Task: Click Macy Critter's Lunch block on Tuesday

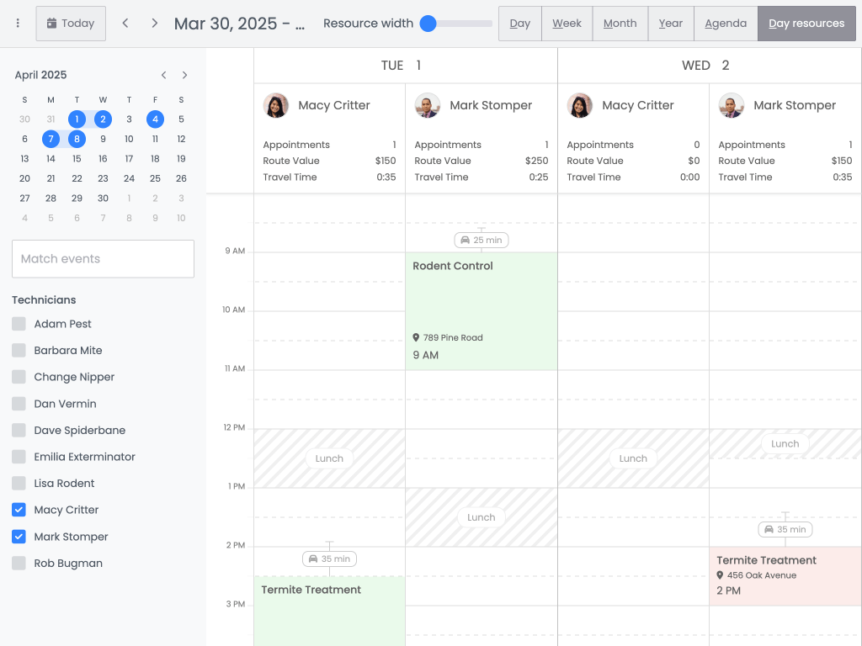Action: 330,458
